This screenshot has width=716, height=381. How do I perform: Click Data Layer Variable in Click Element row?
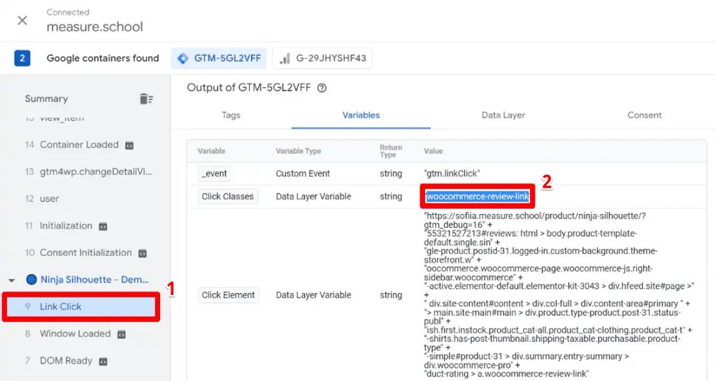pos(313,295)
